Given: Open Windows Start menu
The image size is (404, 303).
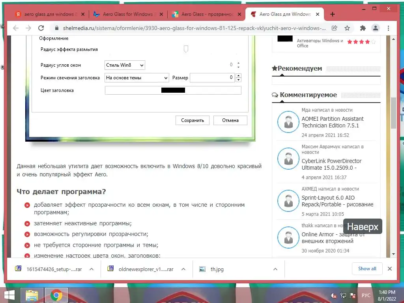Looking at the screenshot, I should (x=9, y=295).
